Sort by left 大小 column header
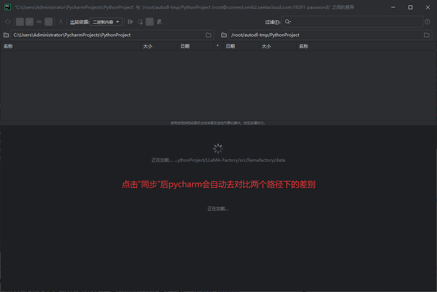The width and height of the screenshot is (437, 292). click(x=159, y=46)
